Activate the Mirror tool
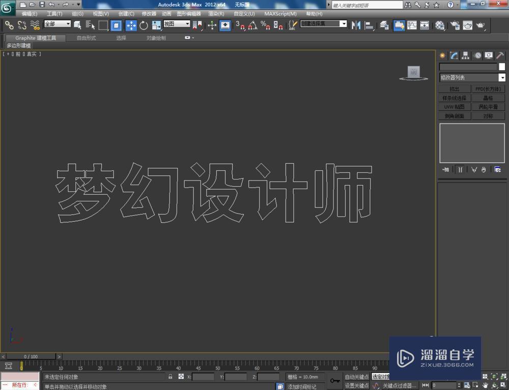Screen dimensions: 509x390 click(x=356, y=25)
